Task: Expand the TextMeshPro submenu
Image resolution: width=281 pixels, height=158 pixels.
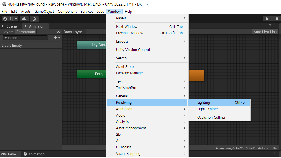Action: tap(147, 88)
